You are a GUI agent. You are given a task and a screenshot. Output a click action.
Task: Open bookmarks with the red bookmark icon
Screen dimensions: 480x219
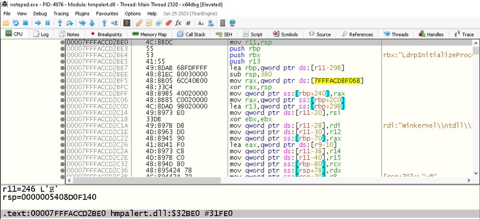(x=168, y=23)
